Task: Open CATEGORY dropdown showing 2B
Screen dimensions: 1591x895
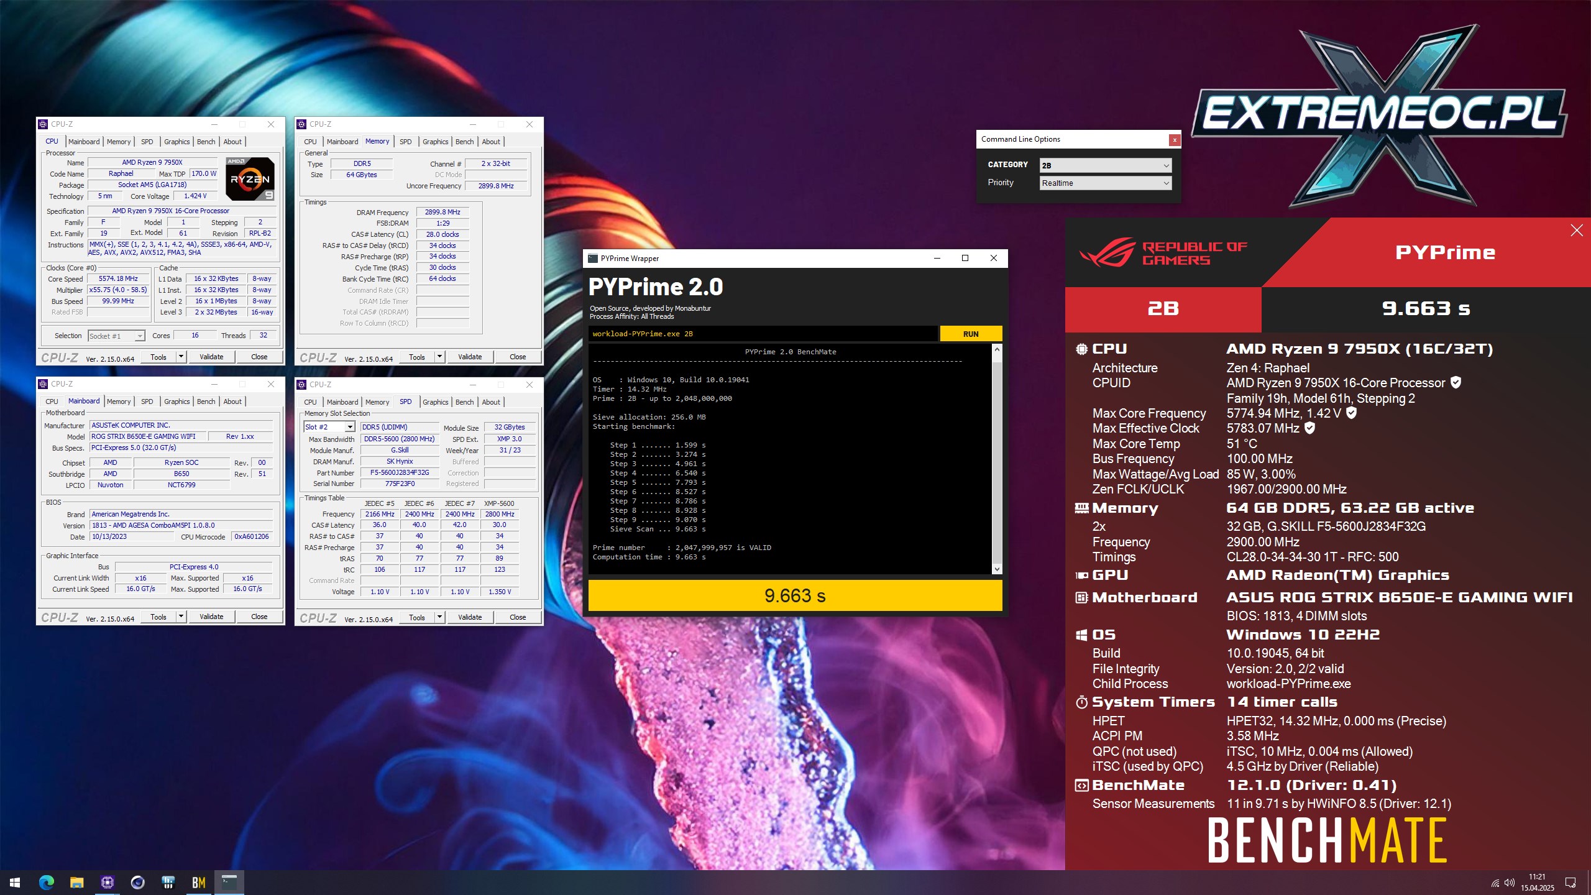Action: [1106, 165]
